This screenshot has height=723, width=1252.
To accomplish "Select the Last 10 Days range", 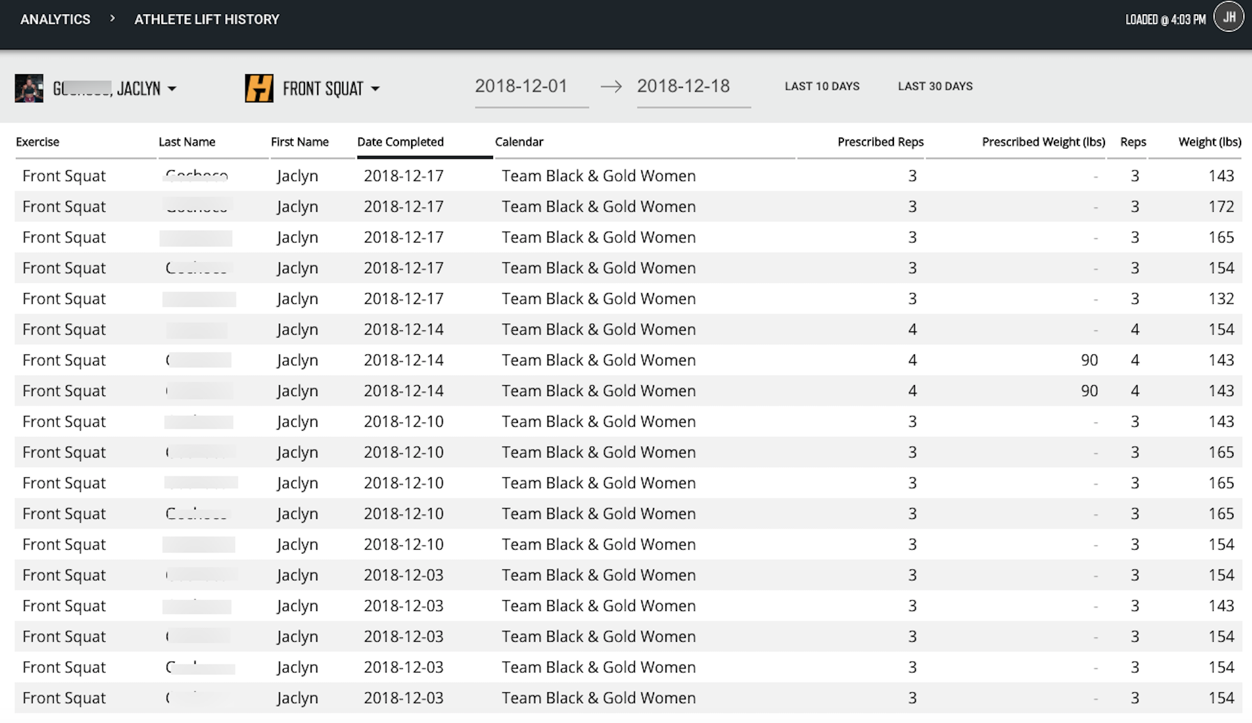I will tap(822, 86).
